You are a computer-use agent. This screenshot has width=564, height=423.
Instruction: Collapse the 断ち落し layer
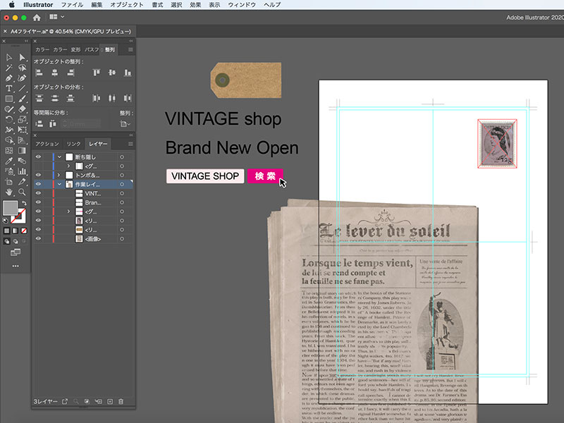59,157
